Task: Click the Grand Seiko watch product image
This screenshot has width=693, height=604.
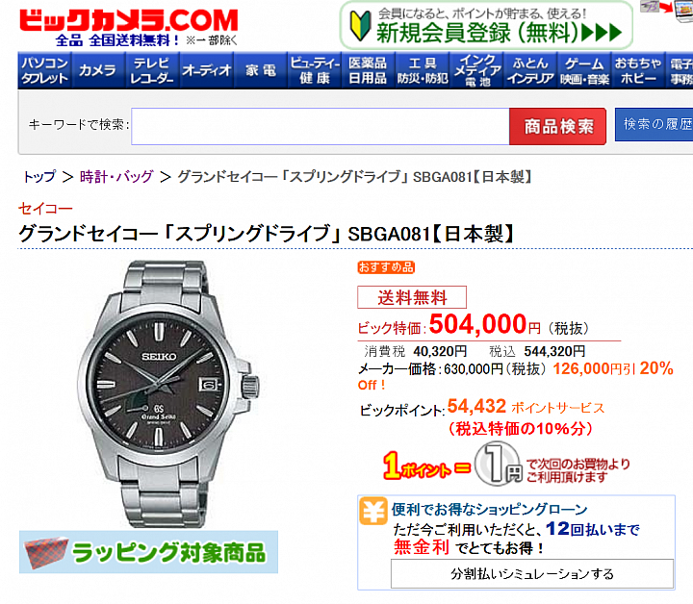Action: pyautogui.click(x=167, y=393)
